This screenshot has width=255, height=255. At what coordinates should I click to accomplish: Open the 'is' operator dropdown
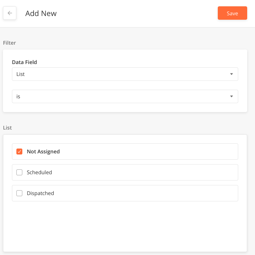tap(125, 96)
